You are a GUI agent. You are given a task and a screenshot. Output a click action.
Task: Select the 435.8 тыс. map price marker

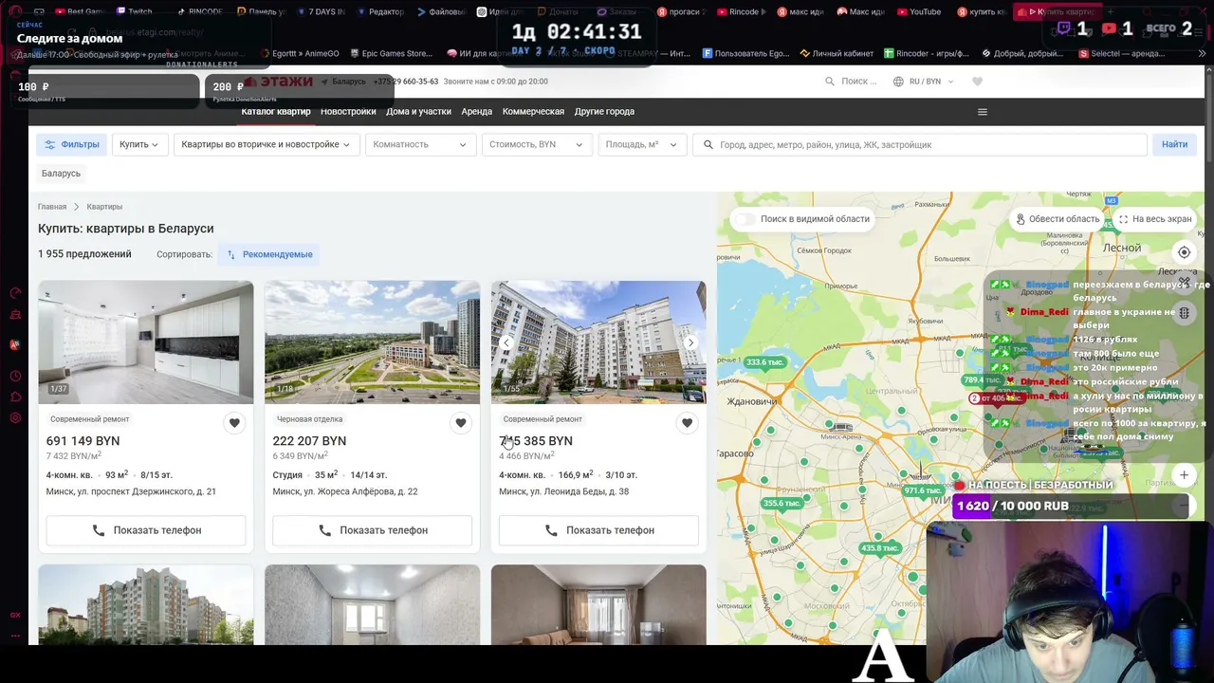[879, 548]
